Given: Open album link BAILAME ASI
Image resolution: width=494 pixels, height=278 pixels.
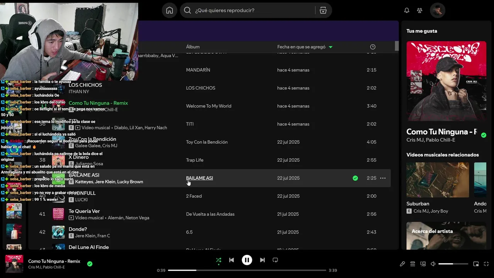Looking at the screenshot, I should (200, 178).
